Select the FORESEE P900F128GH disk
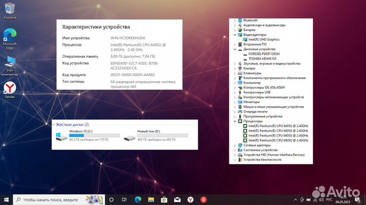366x205 pixels. (x=264, y=54)
